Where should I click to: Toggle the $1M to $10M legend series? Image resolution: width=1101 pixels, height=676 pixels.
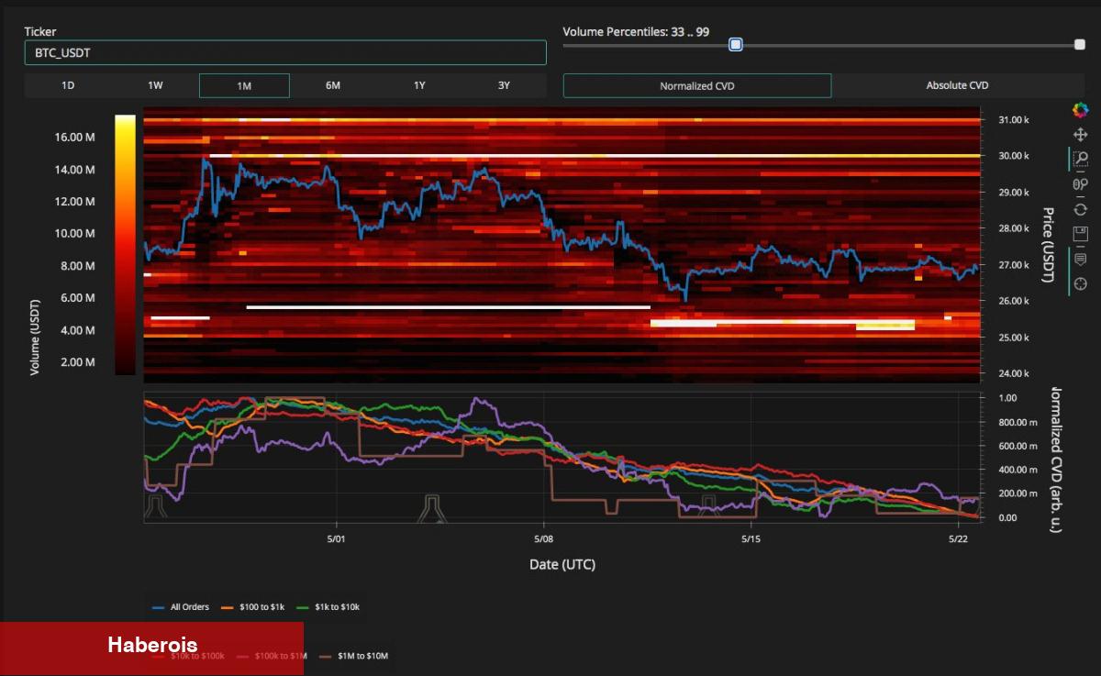tap(353, 656)
